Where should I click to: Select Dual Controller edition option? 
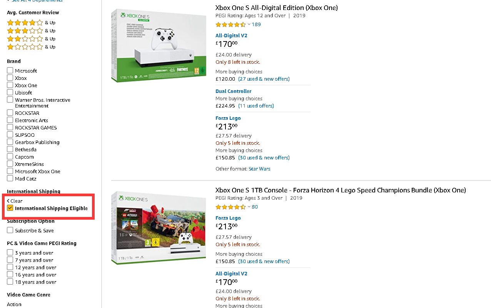233,91
